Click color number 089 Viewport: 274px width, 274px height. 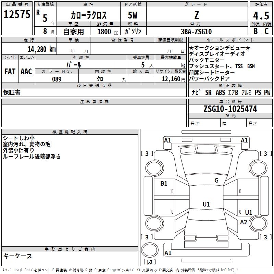[x=57, y=79]
